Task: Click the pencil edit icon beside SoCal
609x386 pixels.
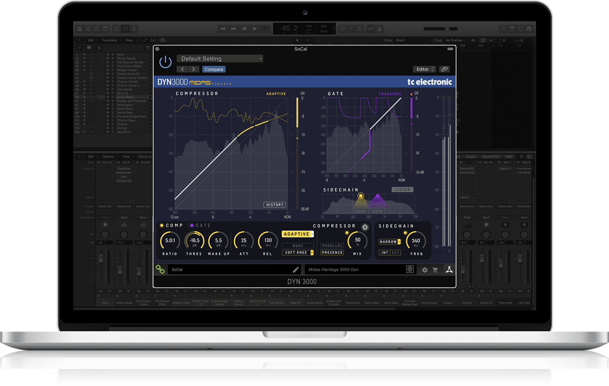Action: pyautogui.click(x=296, y=270)
